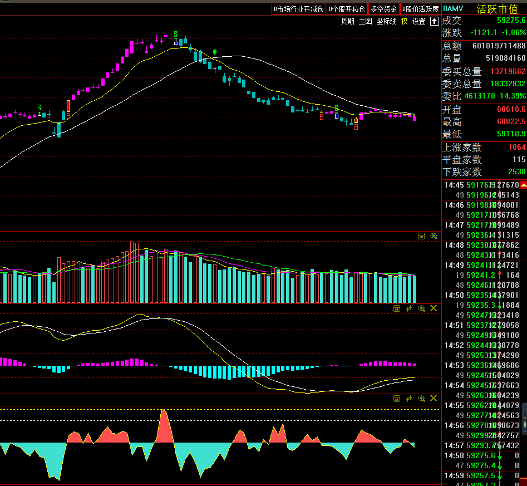Screen dimensions: 527x486
Task: Click magnifier icon in MACD panel
Action: tap(421, 308)
